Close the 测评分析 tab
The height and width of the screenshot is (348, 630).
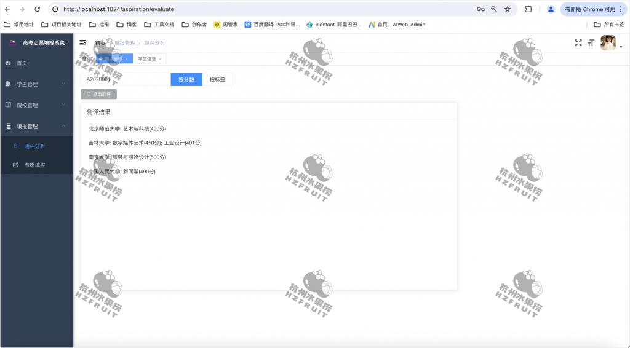127,59
